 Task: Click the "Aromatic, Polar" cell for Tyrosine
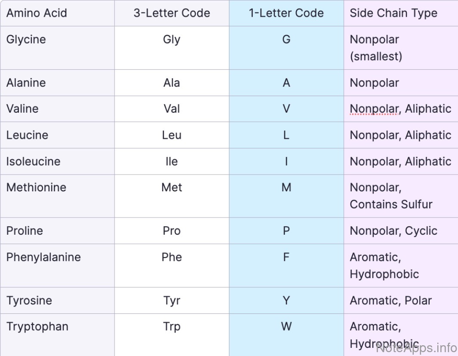(390, 301)
